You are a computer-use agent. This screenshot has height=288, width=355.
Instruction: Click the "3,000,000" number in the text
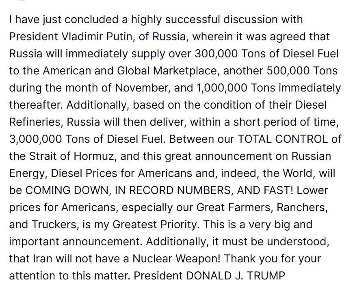(35, 139)
